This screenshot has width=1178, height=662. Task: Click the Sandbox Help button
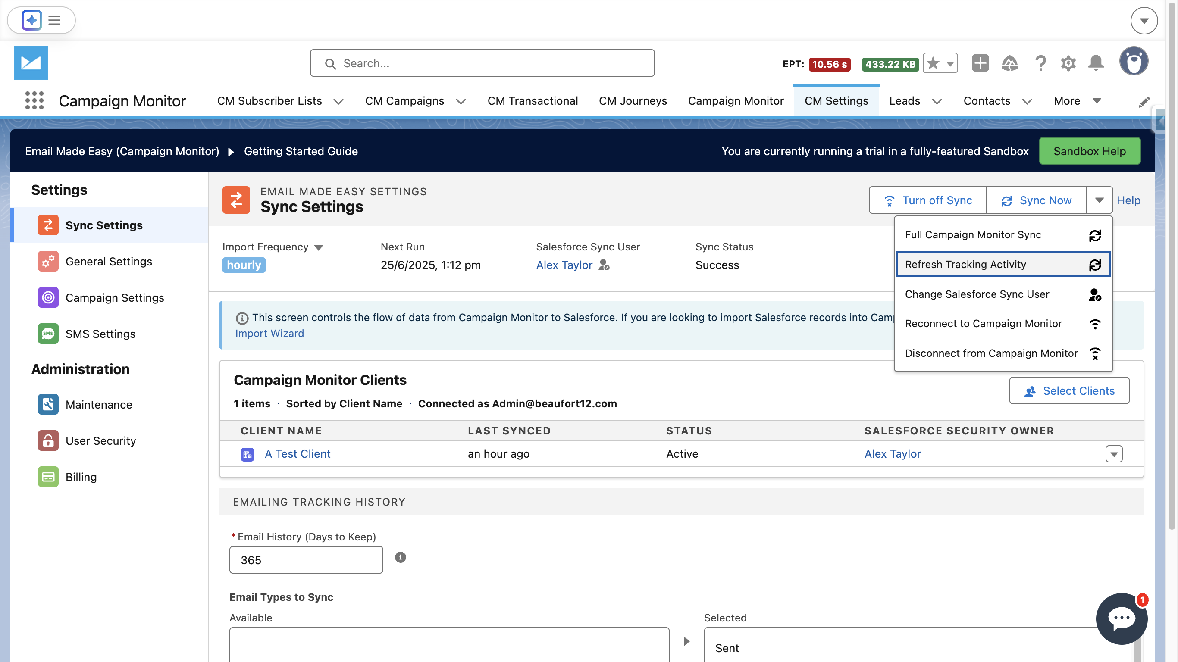pos(1089,151)
